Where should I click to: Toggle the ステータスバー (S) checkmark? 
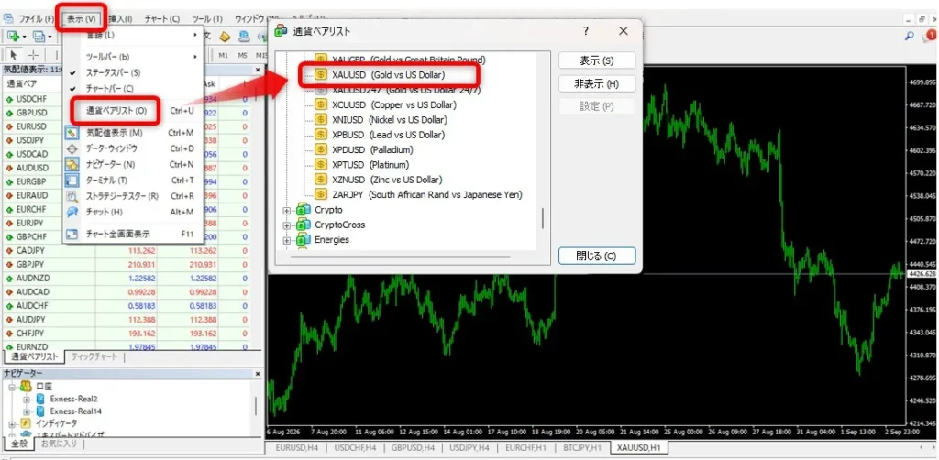tap(72, 72)
